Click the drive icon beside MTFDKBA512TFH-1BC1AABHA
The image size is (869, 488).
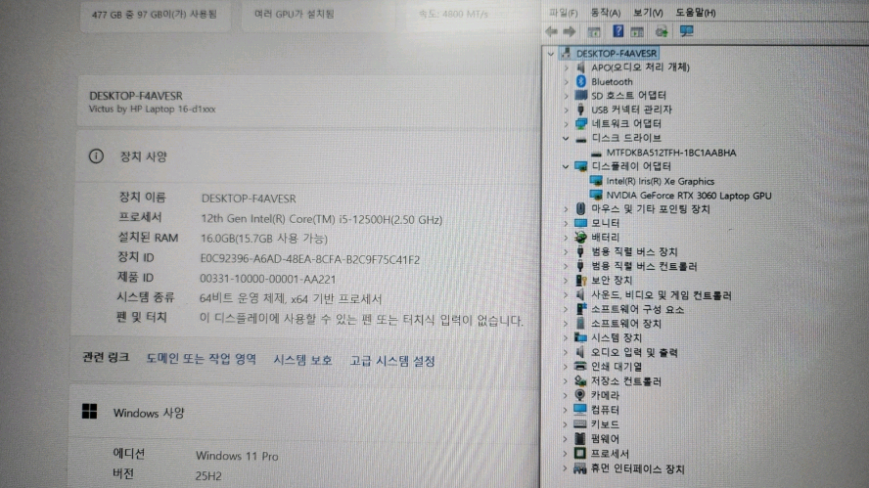[x=596, y=153]
